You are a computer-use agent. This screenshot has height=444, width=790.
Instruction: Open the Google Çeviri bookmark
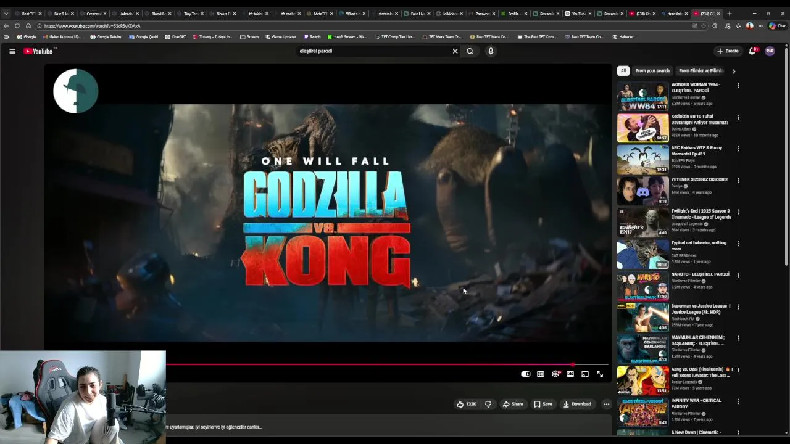pyautogui.click(x=144, y=37)
